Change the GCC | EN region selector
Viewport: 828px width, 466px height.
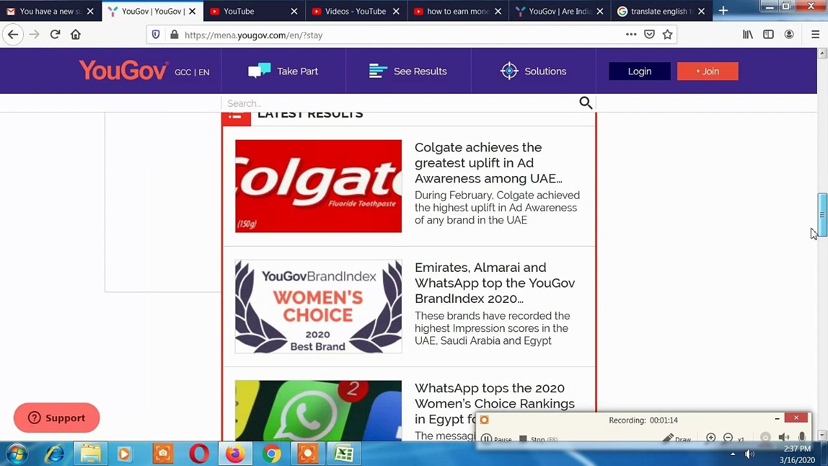click(x=192, y=72)
